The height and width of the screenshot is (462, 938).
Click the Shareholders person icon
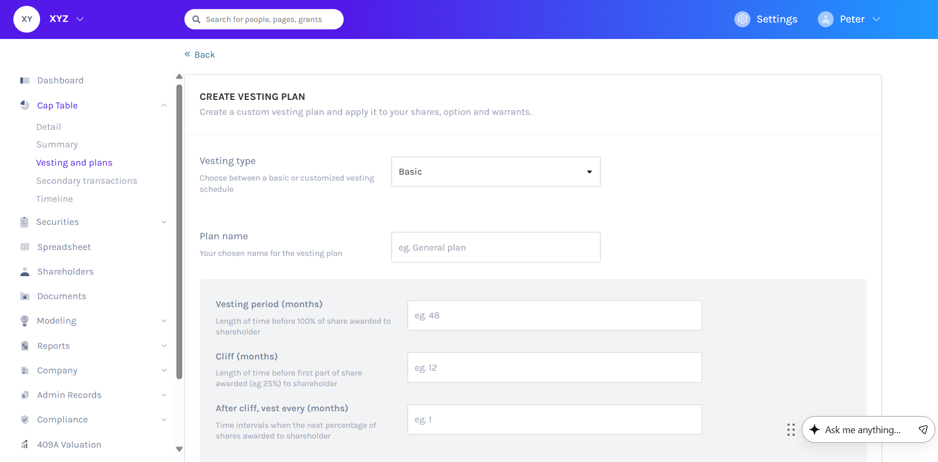coord(25,272)
